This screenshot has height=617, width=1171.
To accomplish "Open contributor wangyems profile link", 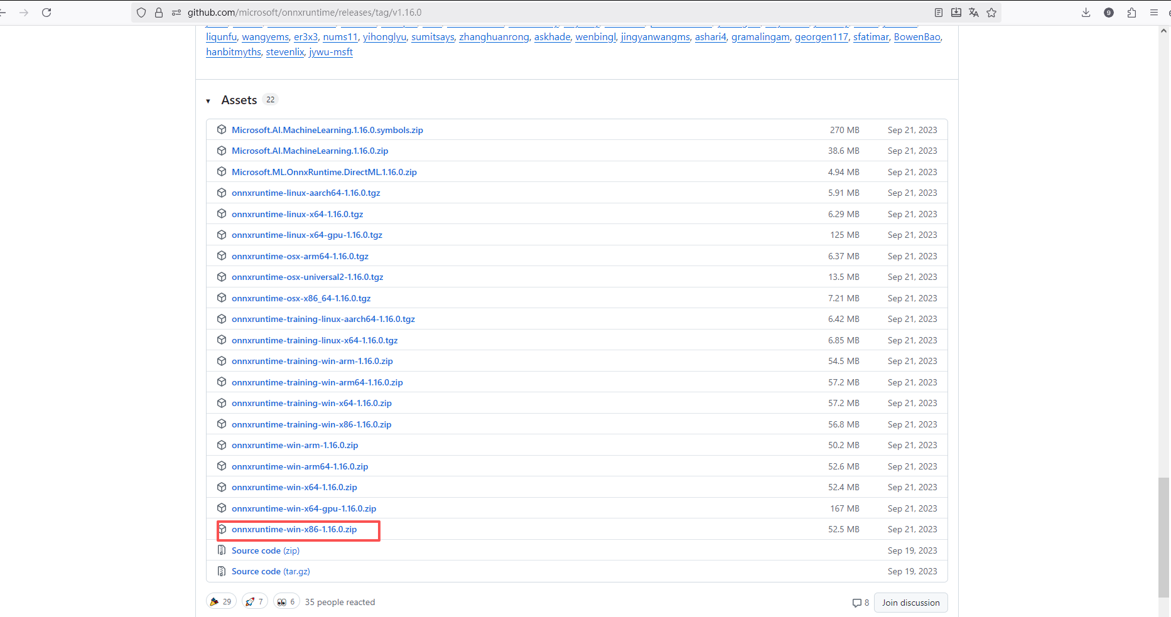I will coord(266,37).
